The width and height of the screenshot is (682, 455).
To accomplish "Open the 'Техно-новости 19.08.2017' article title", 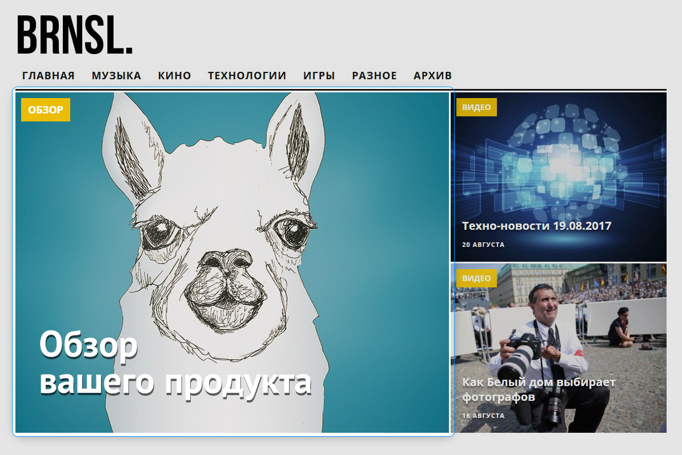I will coord(536,226).
